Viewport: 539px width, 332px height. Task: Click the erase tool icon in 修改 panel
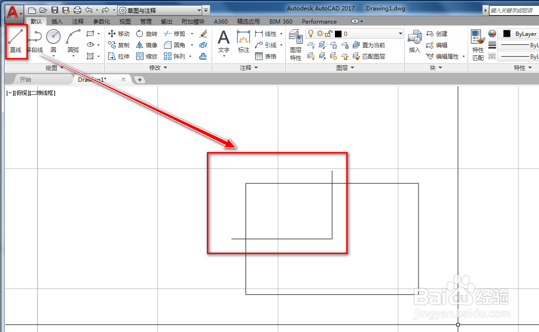[203, 34]
